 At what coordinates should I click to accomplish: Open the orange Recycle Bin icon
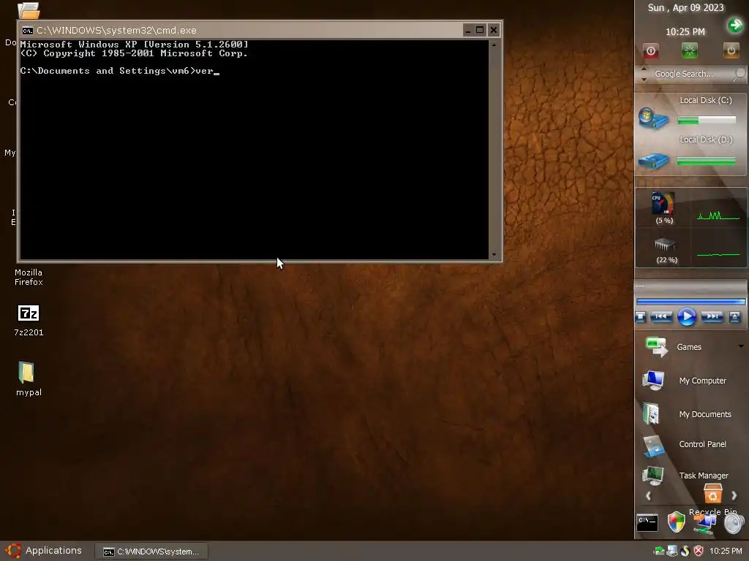tap(712, 495)
